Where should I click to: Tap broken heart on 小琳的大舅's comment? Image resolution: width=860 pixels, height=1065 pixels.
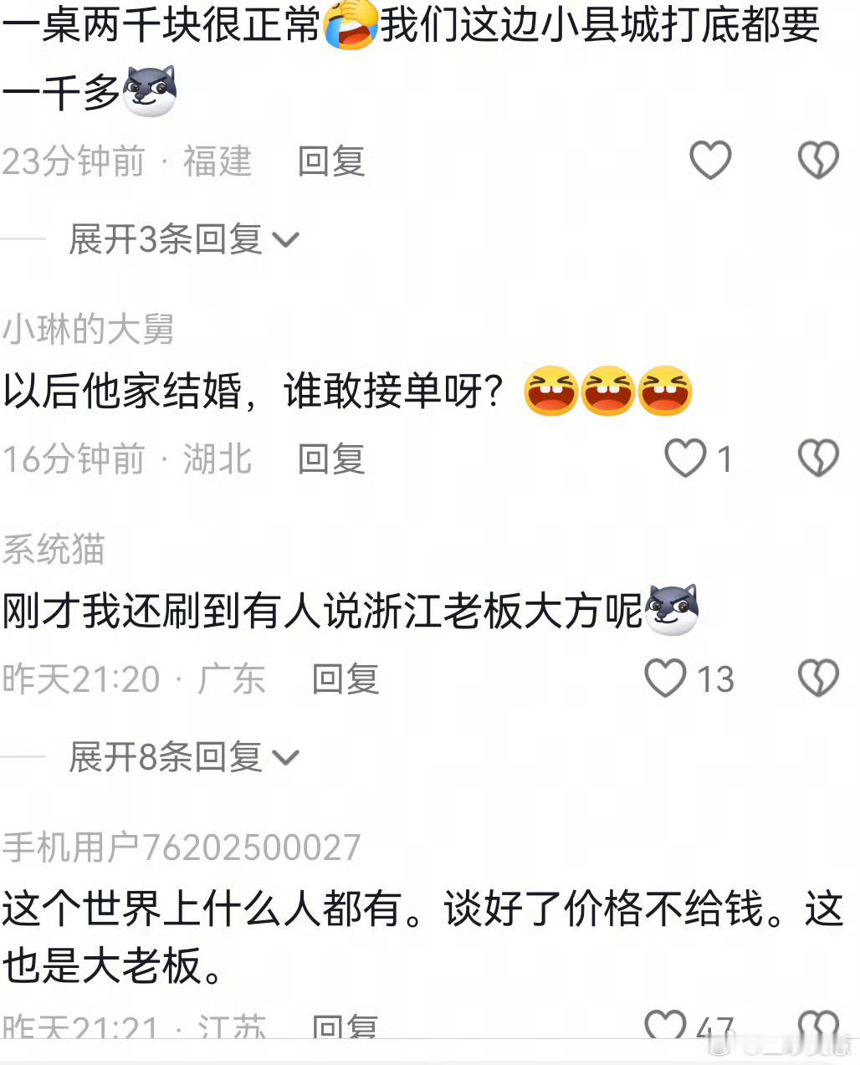coord(818,458)
